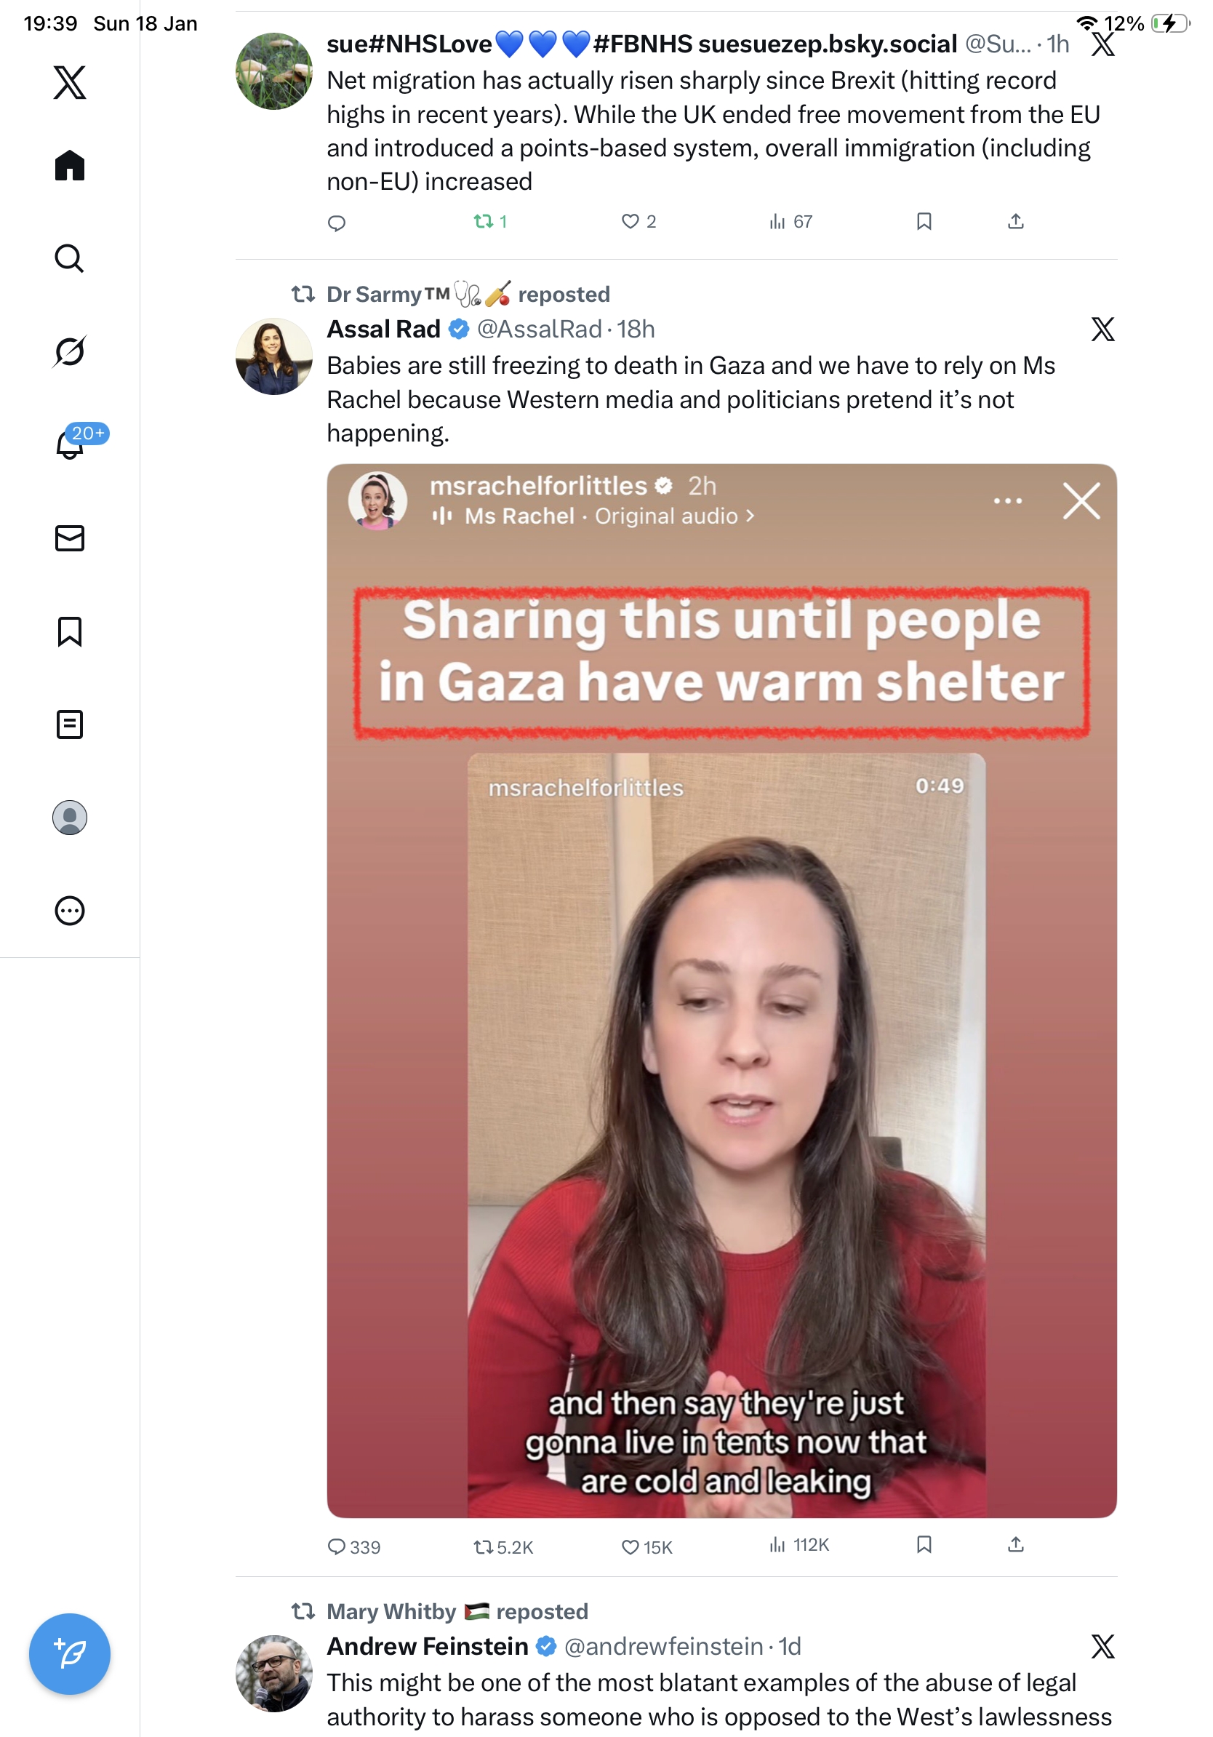Open the Home feed icon

(70, 165)
